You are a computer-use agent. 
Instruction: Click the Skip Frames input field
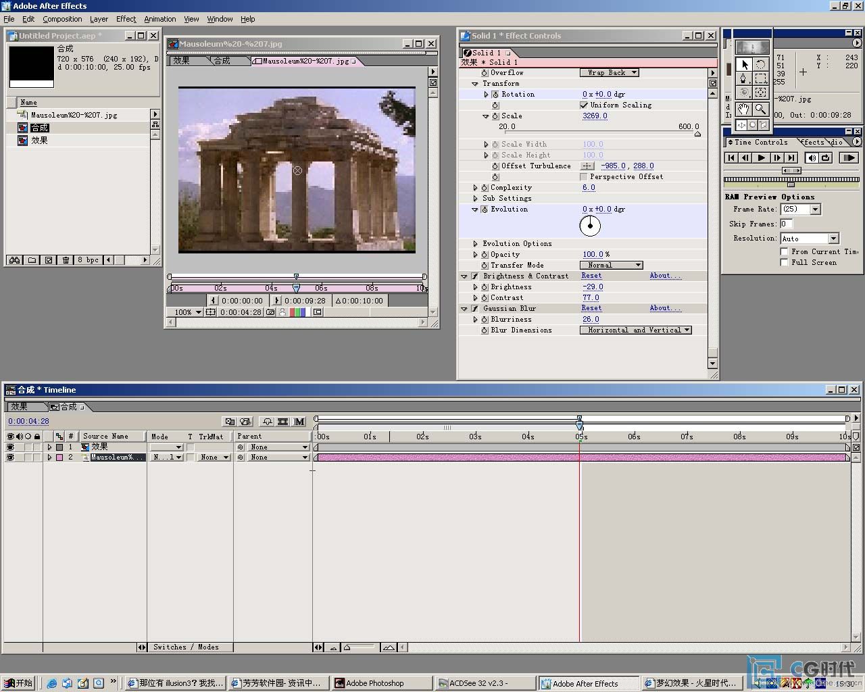[x=786, y=224]
